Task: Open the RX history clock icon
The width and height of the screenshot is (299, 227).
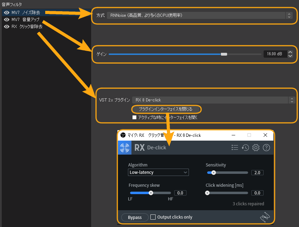Action: tap(245, 148)
